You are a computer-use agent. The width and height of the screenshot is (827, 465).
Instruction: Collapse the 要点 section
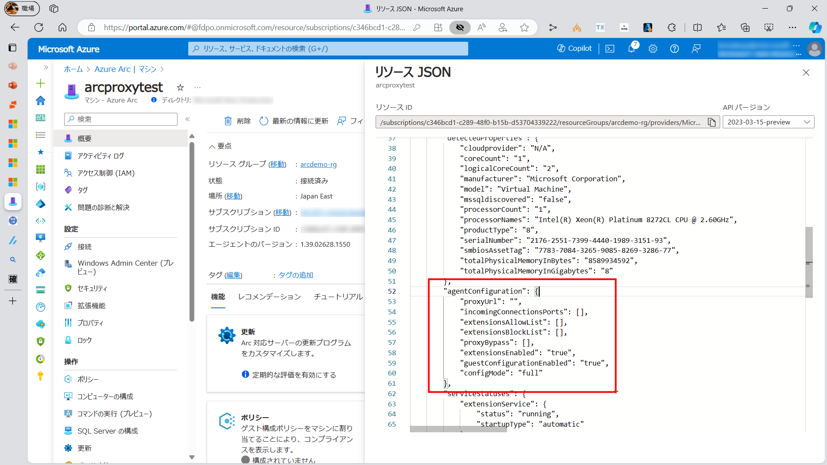tap(220, 146)
